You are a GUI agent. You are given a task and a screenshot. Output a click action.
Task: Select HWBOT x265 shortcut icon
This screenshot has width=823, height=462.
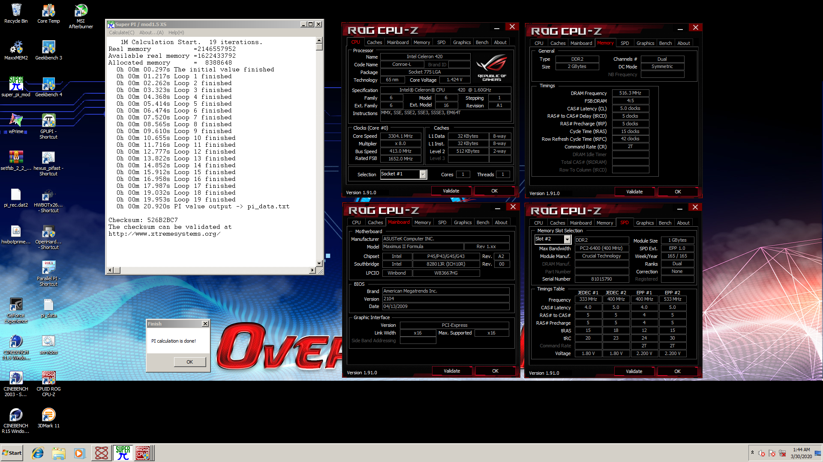tap(48, 200)
